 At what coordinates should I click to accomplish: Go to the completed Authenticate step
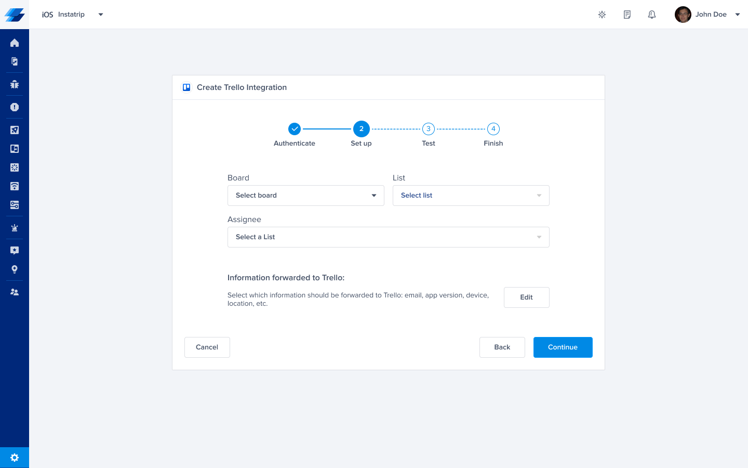click(295, 129)
